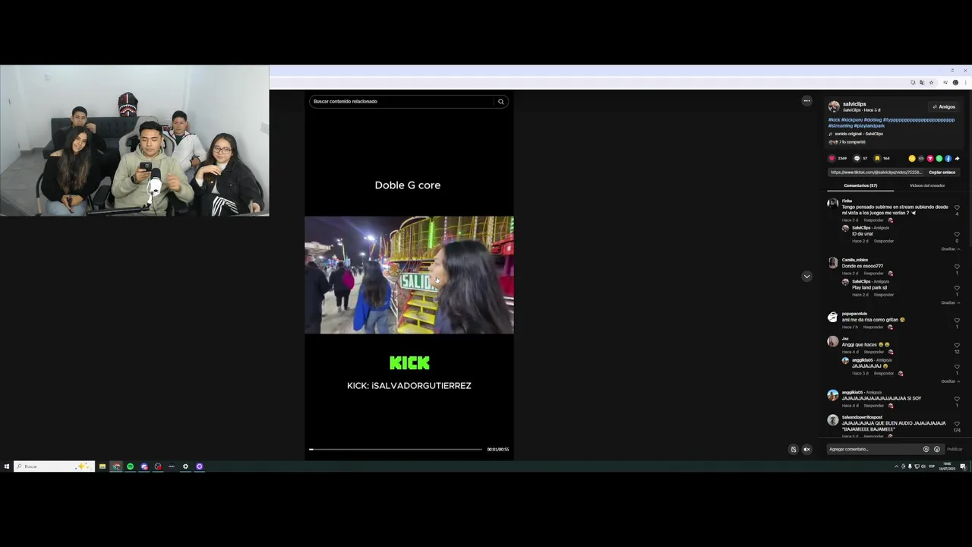Like anggikia05 comment ending 'SI SOY'
The width and height of the screenshot is (972, 547).
point(957,399)
